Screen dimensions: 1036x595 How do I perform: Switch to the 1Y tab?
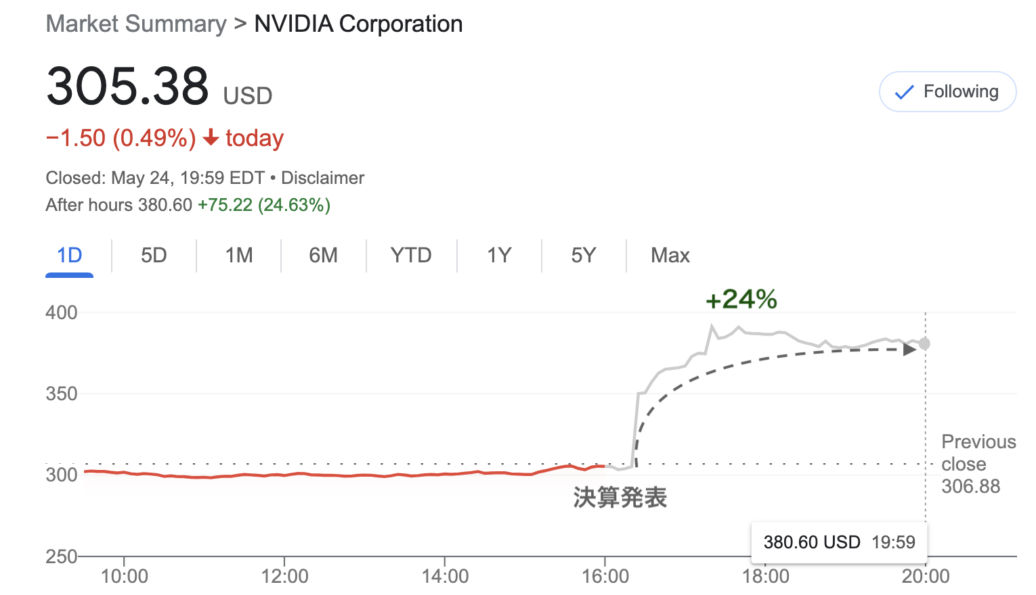499,256
